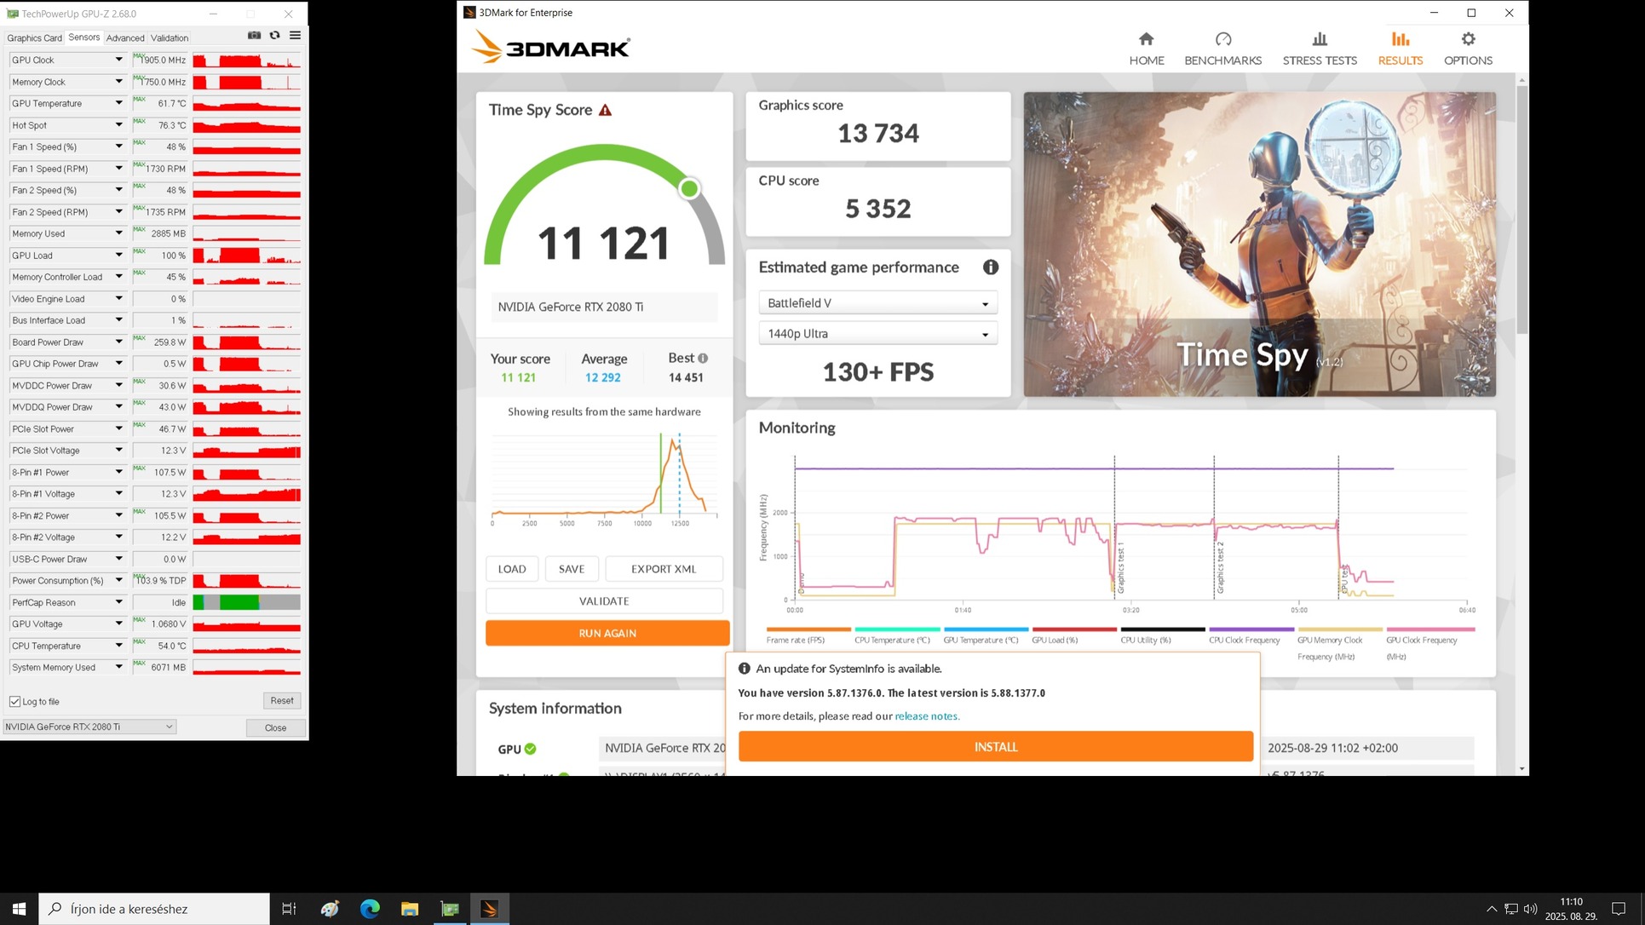Click the Frame rate (FPS) legend swatch

click(808, 629)
